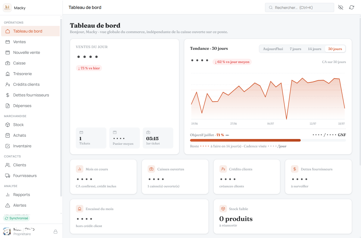
Task: Select the 30 jours period tab
Action: pyautogui.click(x=335, y=49)
